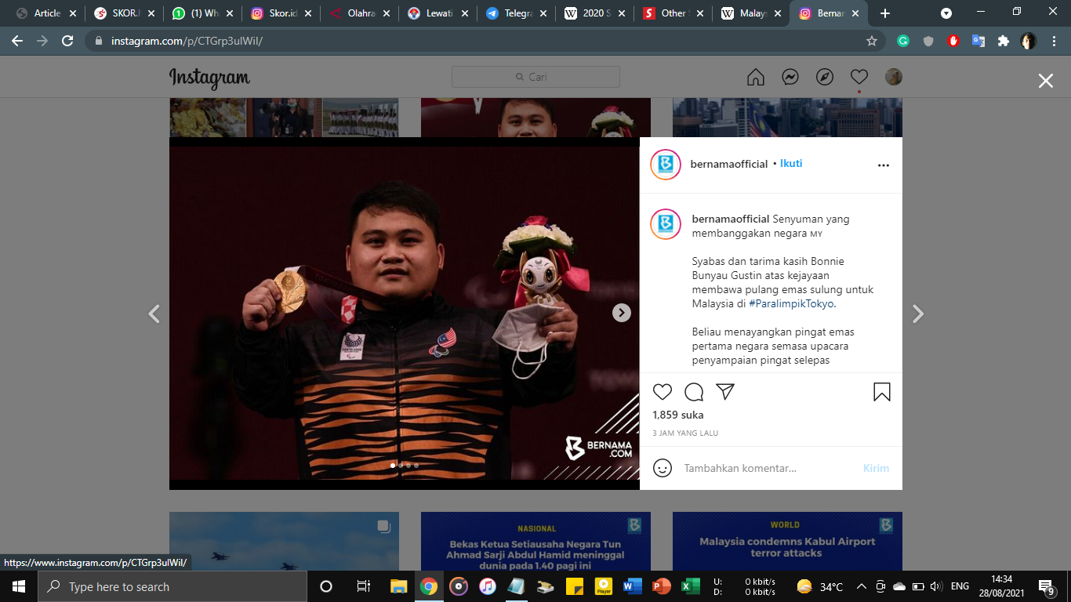This screenshot has height=602, width=1071.
Task: Close the post overlay with X
Action: 1045,81
